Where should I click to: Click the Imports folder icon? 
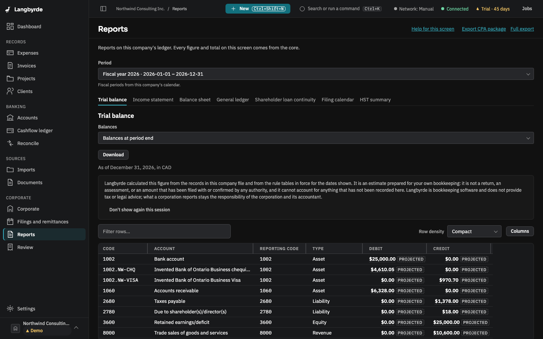[x=10, y=169]
